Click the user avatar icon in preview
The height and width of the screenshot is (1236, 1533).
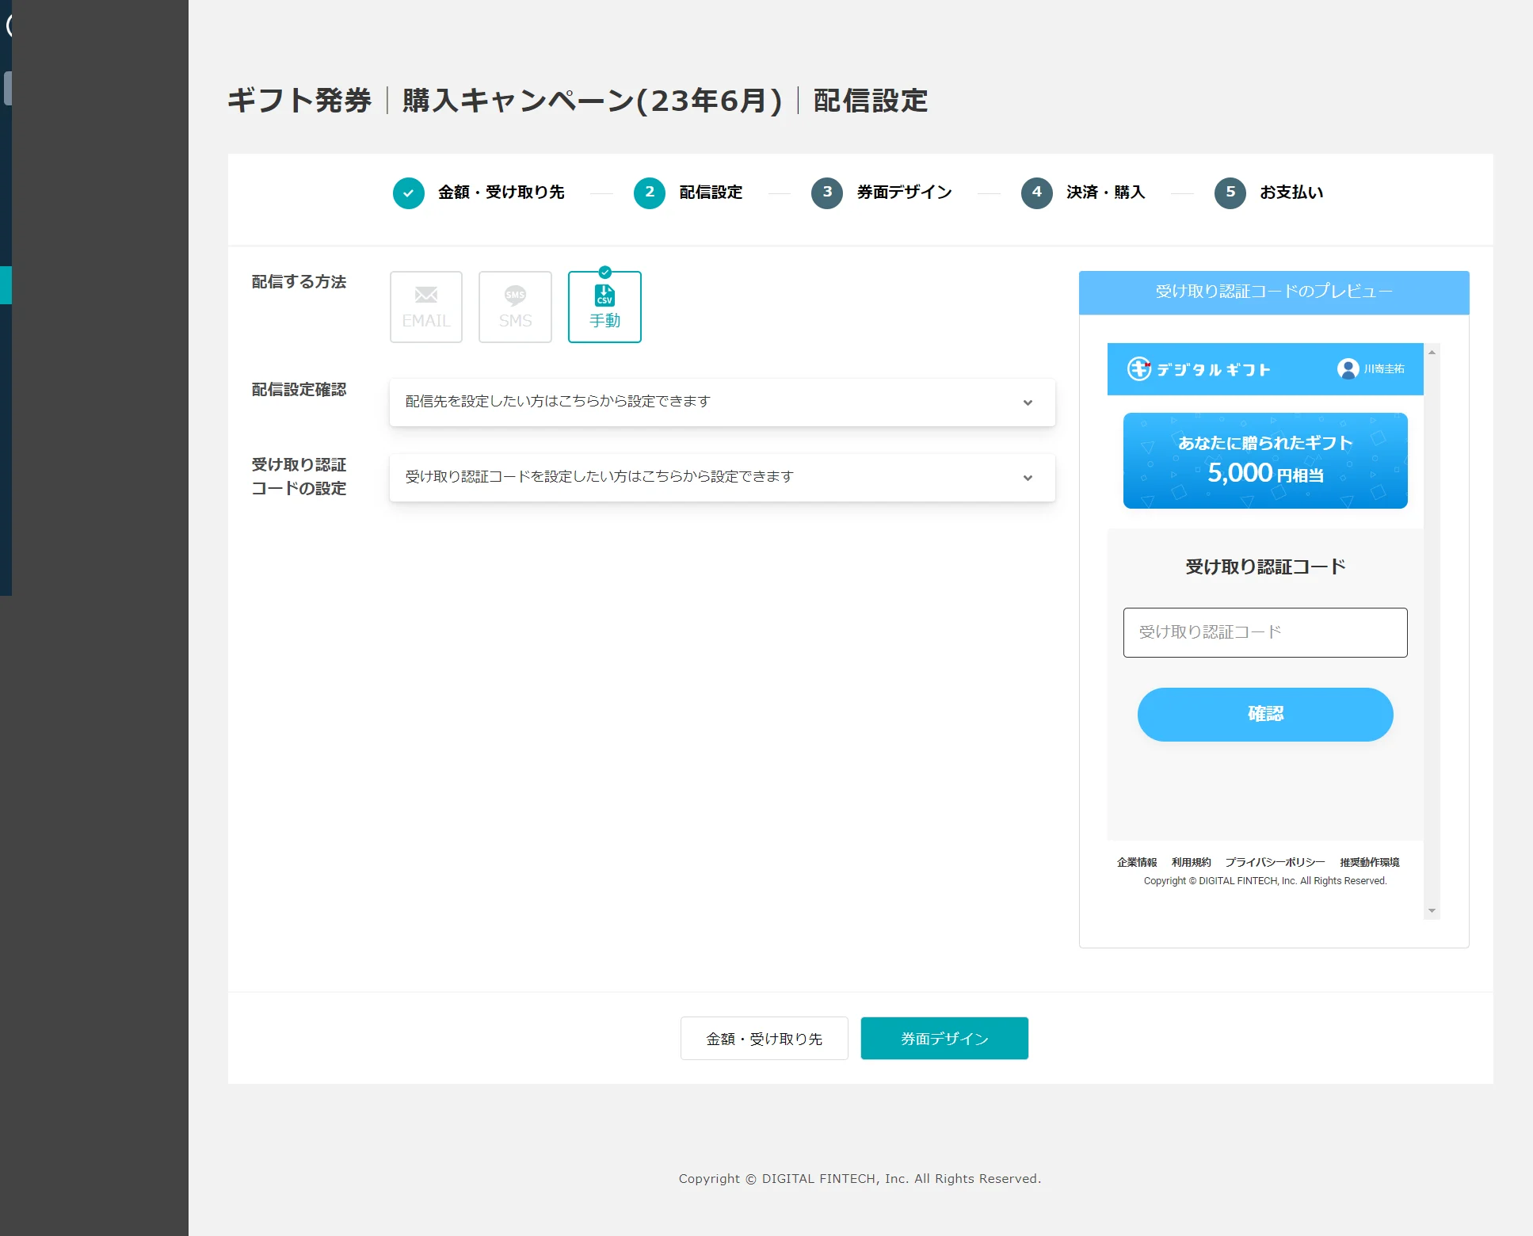click(1348, 369)
